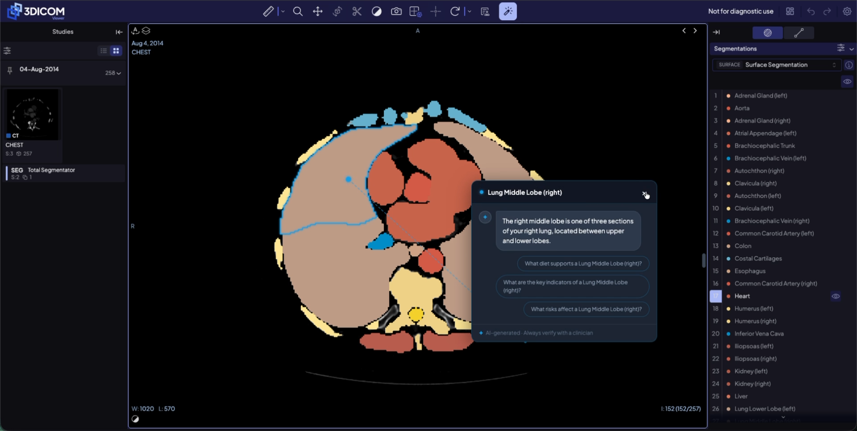Click the redo arrow
This screenshot has height=431, width=857.
coord(827,12)
